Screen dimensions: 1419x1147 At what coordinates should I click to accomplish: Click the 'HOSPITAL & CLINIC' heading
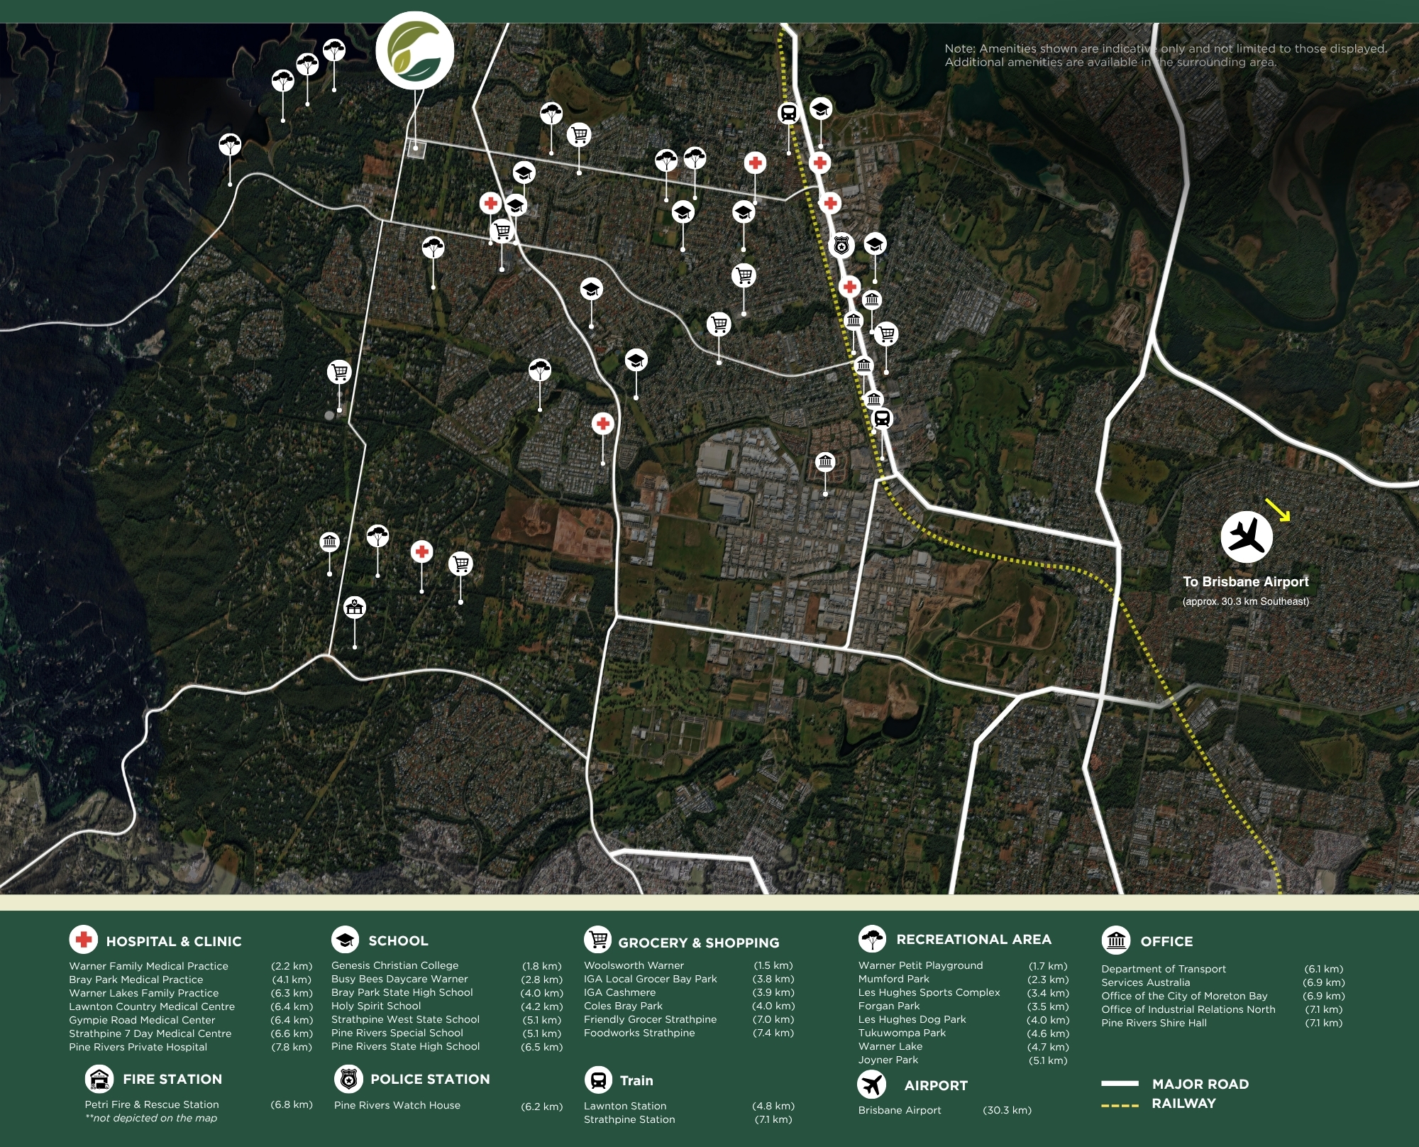174,941
